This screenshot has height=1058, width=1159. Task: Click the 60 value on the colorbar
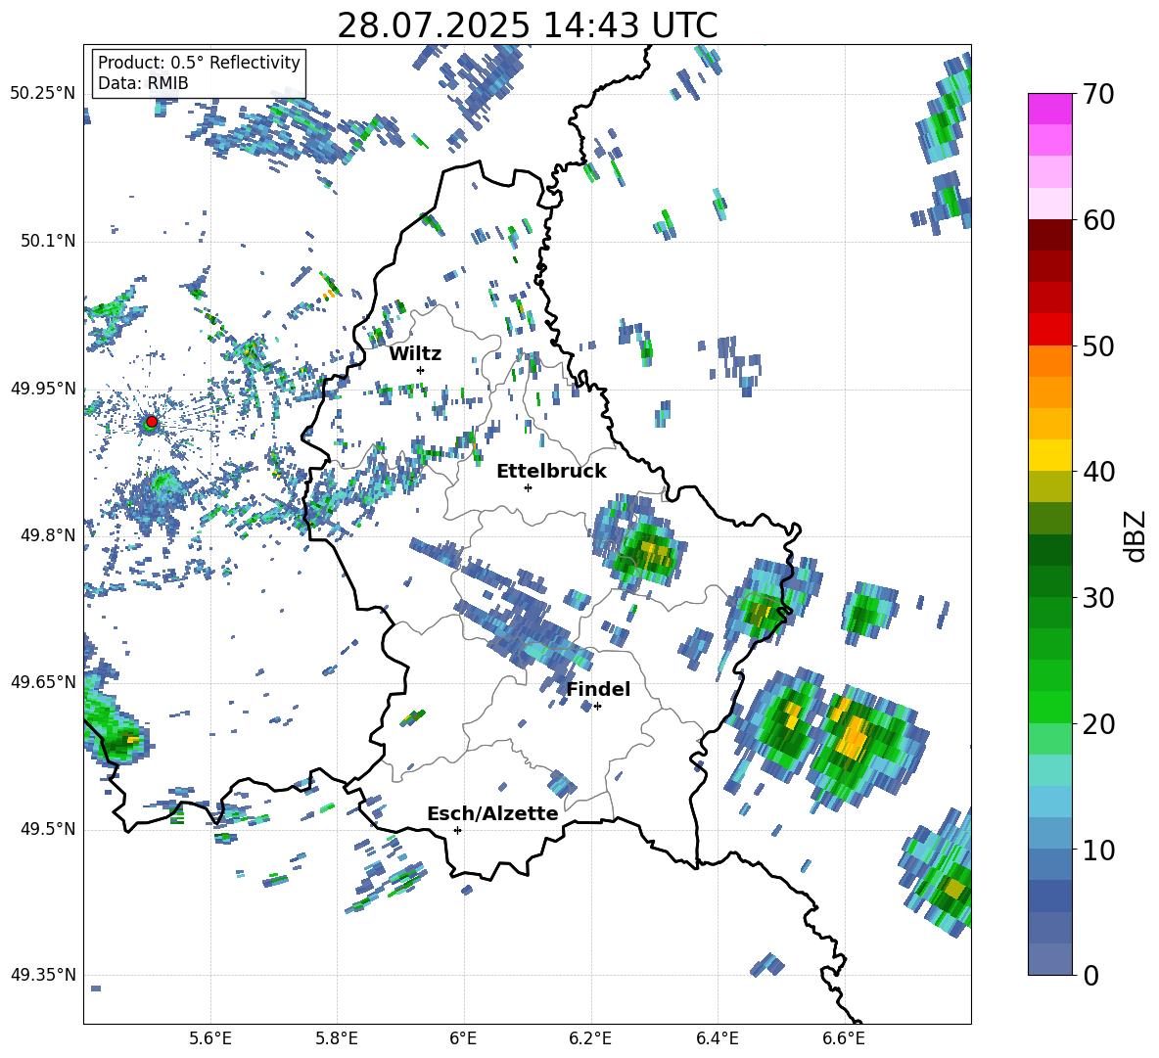point(1097,220)
